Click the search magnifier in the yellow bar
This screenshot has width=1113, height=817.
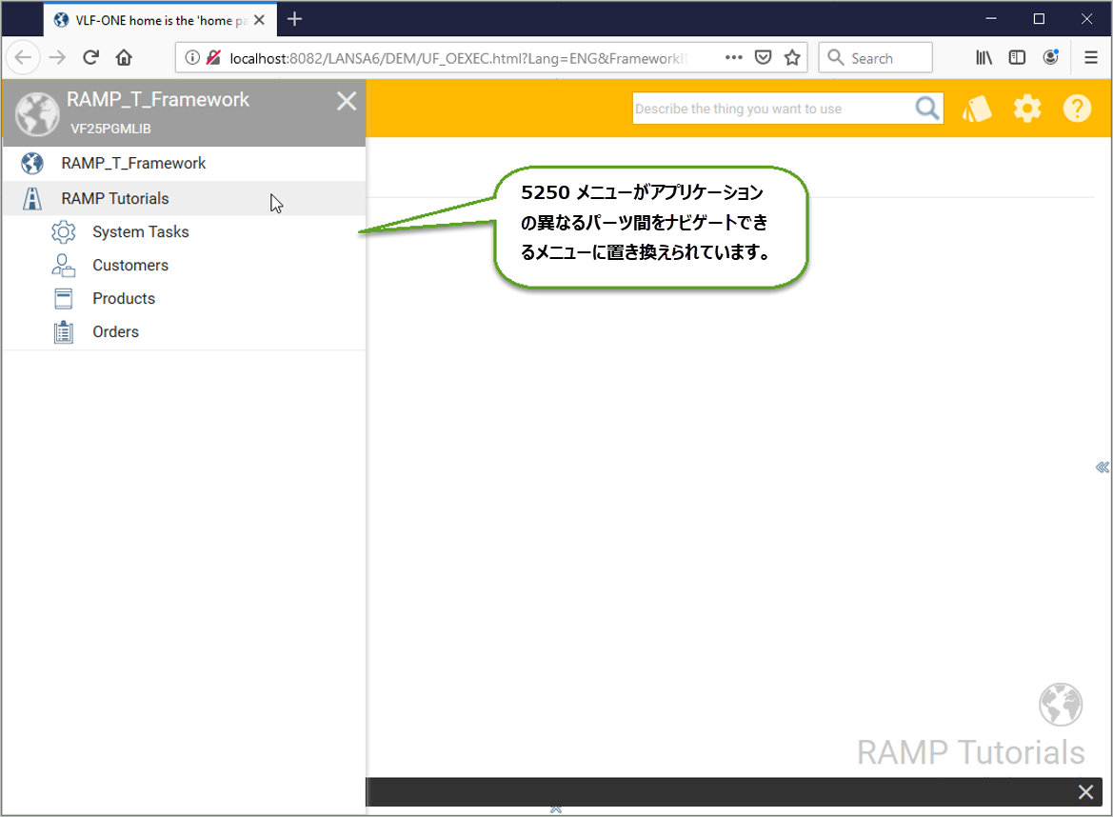coord(927,108)
